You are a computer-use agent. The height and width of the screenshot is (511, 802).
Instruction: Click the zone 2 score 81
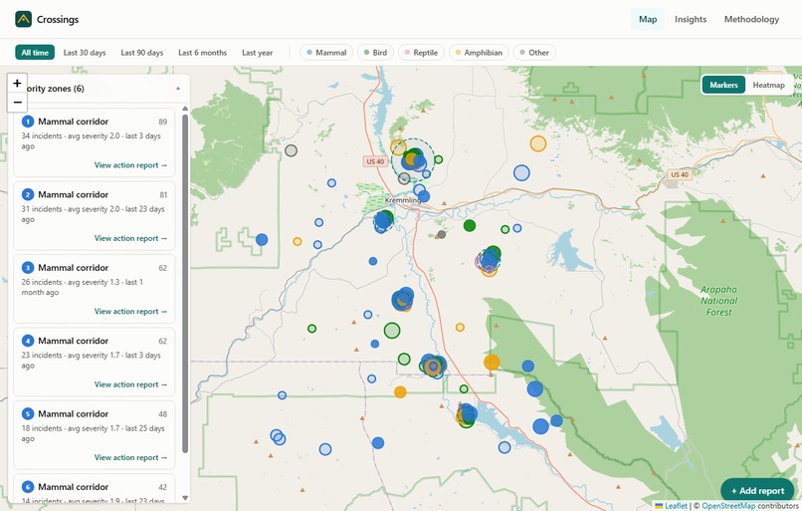(163, 195)
